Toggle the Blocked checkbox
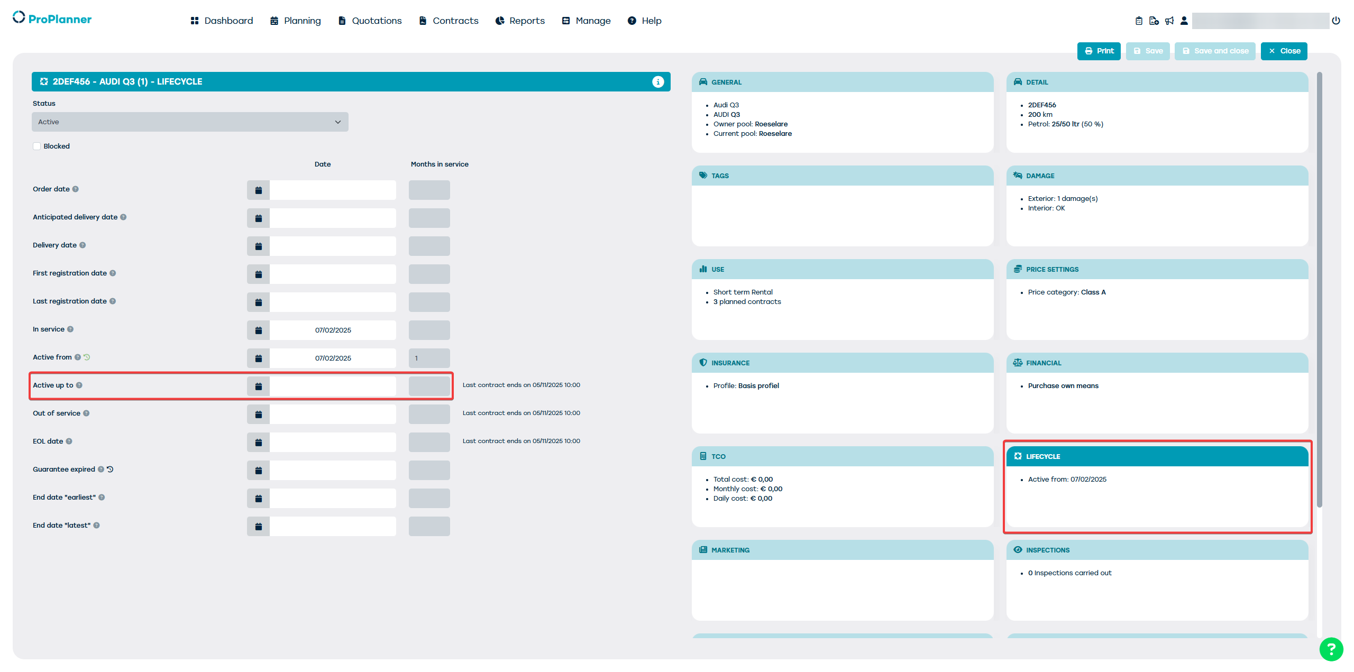This screenshot has height=672, width=1354. [x=37, y=146]
